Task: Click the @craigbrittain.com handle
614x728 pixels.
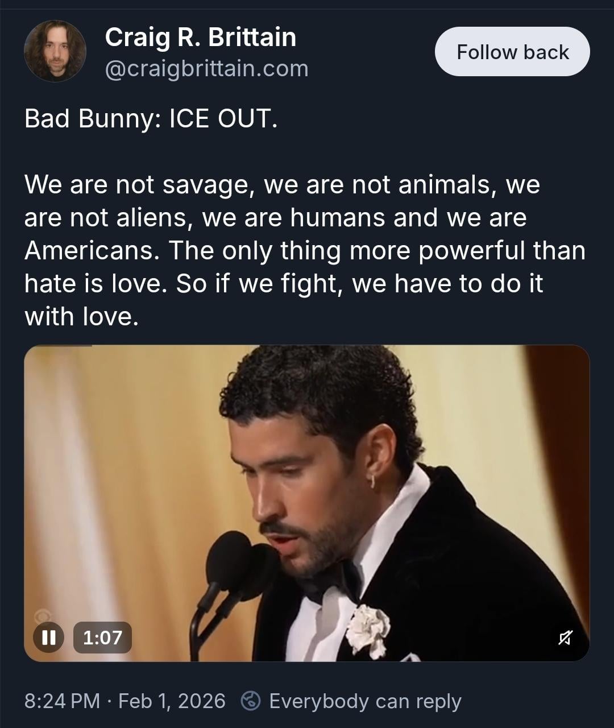Action: [x=206, y=69]
